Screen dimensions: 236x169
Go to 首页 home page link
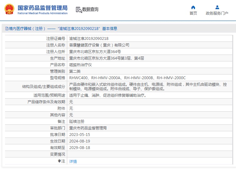[x=193, y=13]
